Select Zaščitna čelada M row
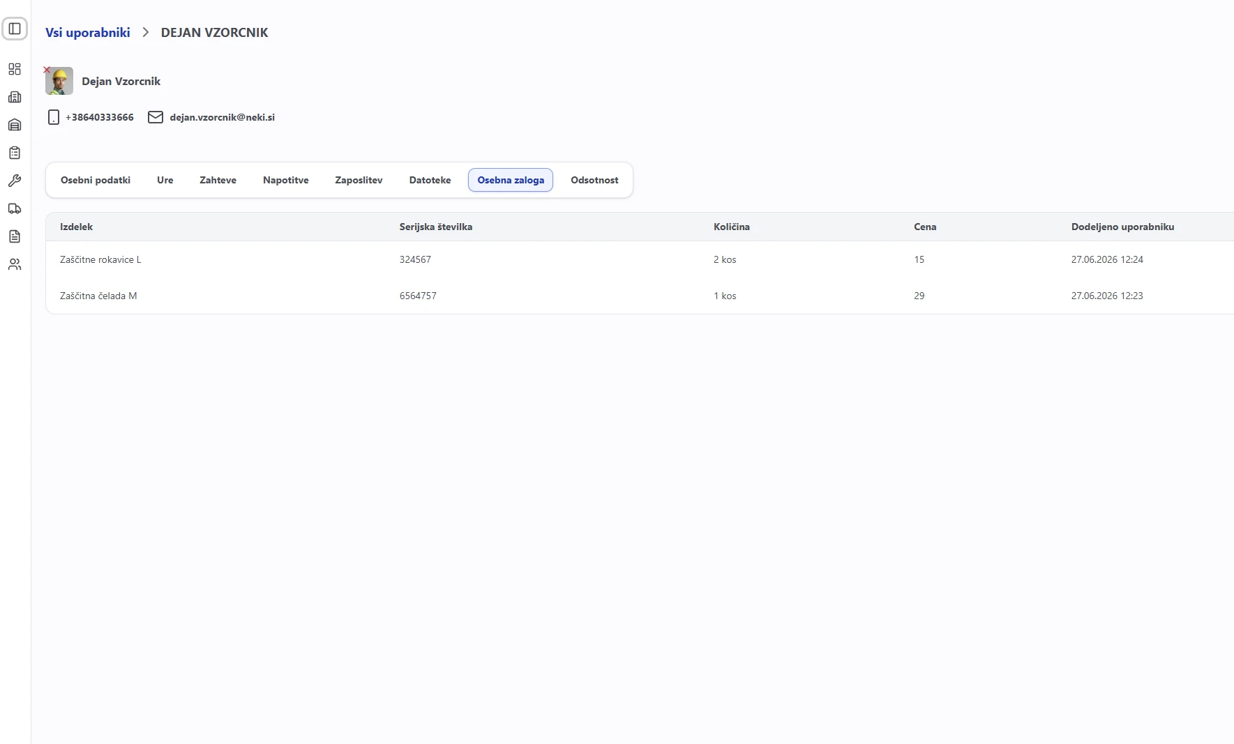The image size is (1234, 744). [x=640, y=296]
